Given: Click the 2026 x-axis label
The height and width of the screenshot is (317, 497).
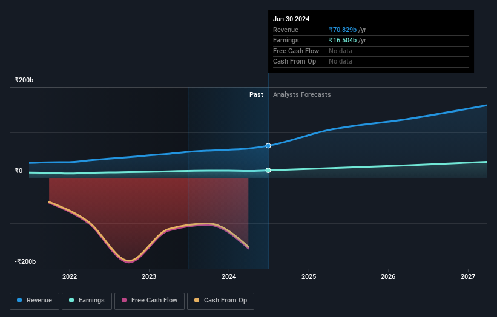Looking at the screenshot, I should pos(388,276).
